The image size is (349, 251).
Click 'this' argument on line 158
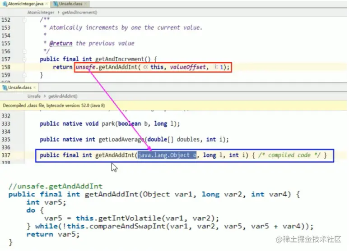pos(157,67)
